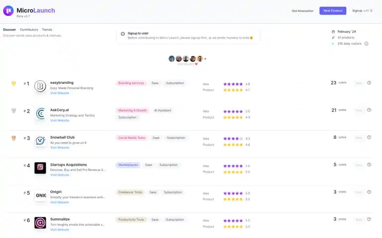Click the calendar icon next to February '24
This screenshot has width=382, height=238.
(333, 32)
